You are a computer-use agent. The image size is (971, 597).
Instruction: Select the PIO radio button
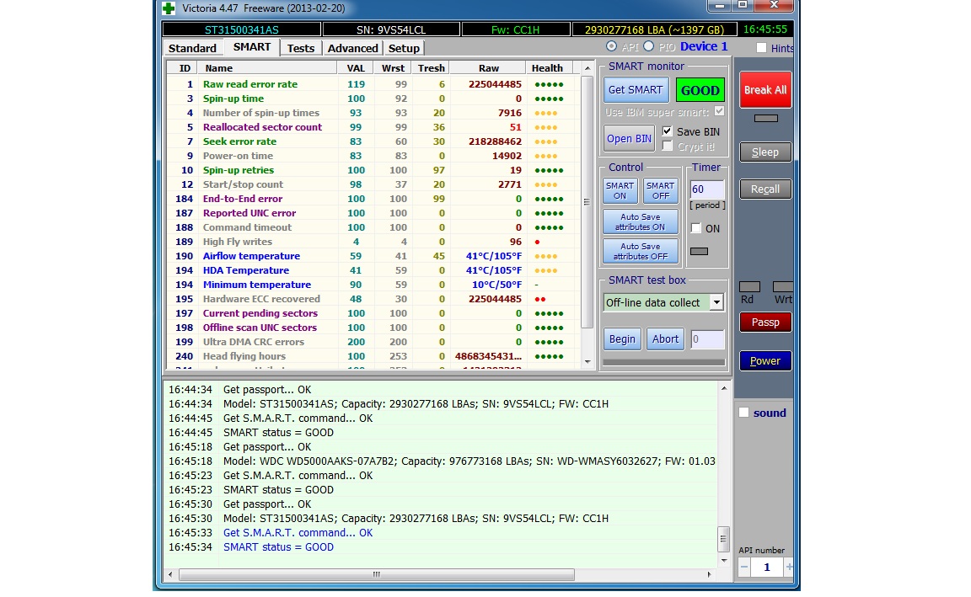point(648,46)
